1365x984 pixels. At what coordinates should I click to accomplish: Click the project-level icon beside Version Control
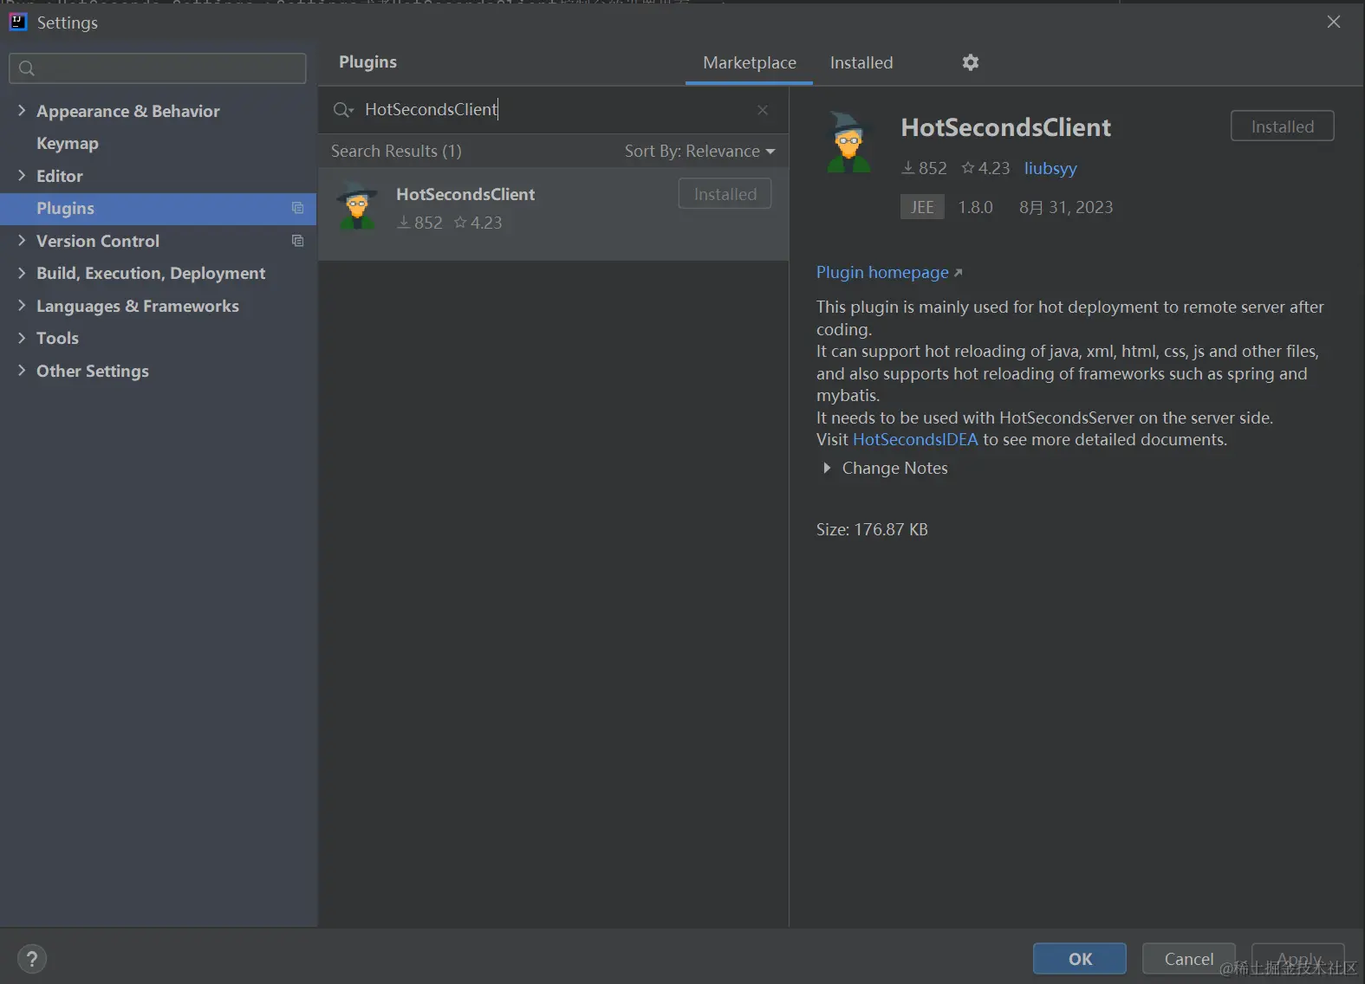[297, 241]
